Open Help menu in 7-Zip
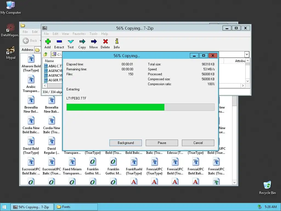Image resolution: width=281 pixels, height=211 pixels. [x=105, y=34]
